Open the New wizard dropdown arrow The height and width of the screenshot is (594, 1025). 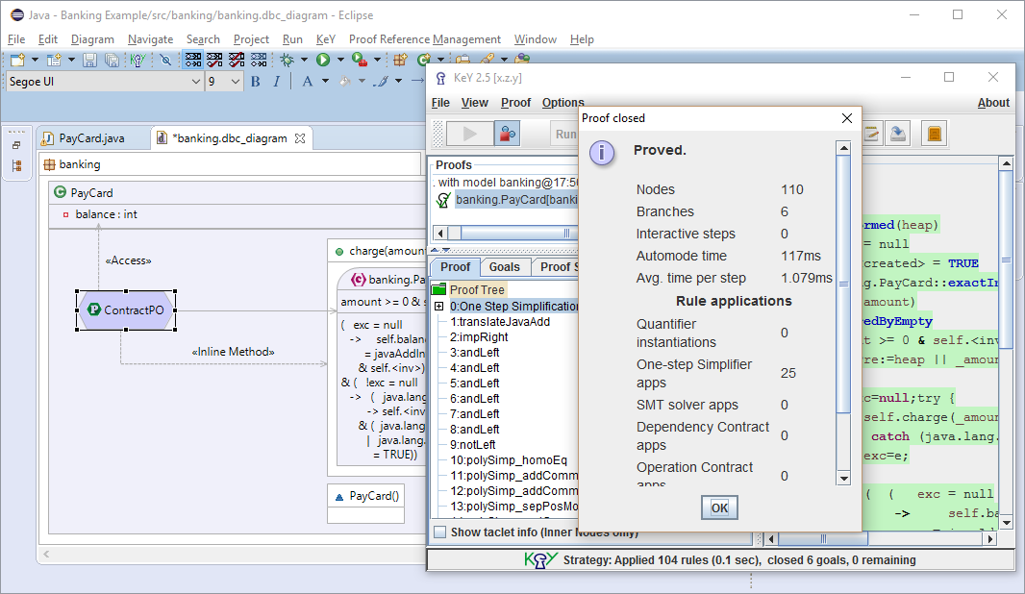(x=35, y=61)
